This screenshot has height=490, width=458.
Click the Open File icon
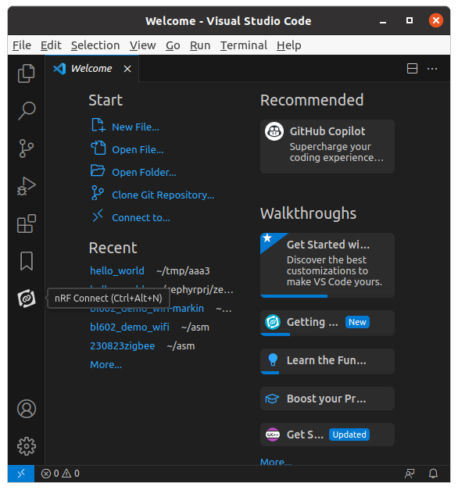[98, 148]
